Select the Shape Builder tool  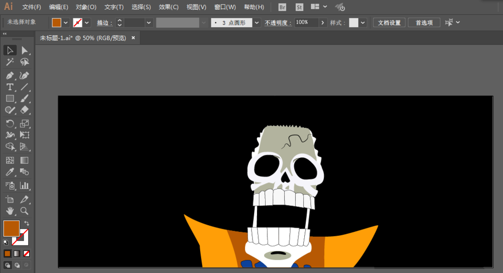tap(10, 147)
